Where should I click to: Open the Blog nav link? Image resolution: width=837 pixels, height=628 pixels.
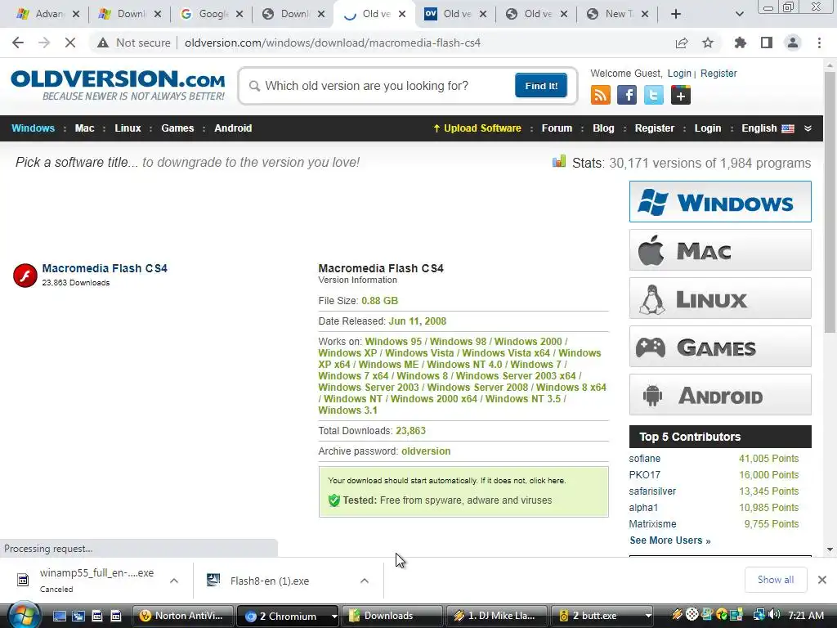tap(603, 128)
